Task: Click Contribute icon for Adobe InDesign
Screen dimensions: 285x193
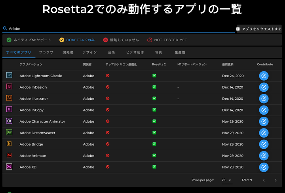Action: [x=264, y=87]
